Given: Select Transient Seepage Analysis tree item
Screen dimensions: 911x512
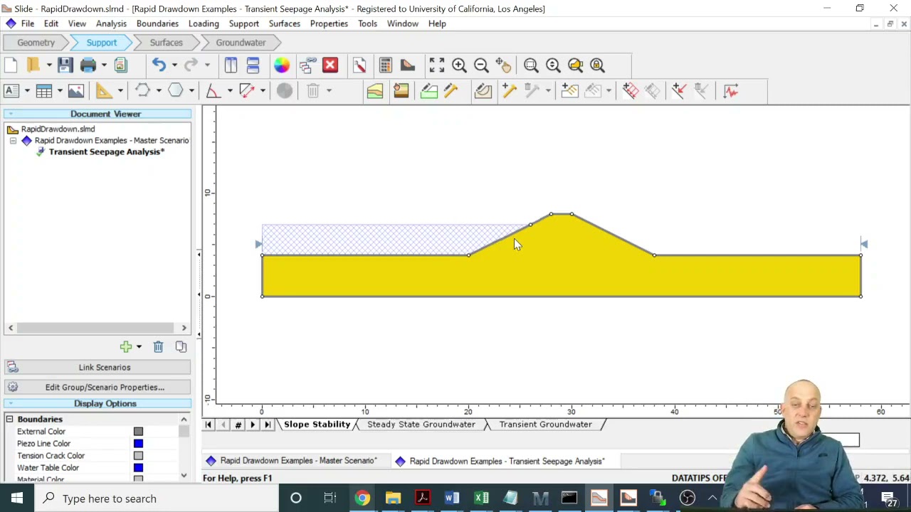Looking at the screenshot, I should [107, 151].
